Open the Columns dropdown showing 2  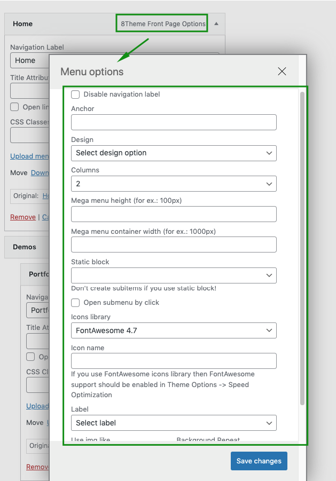(174, 184)
